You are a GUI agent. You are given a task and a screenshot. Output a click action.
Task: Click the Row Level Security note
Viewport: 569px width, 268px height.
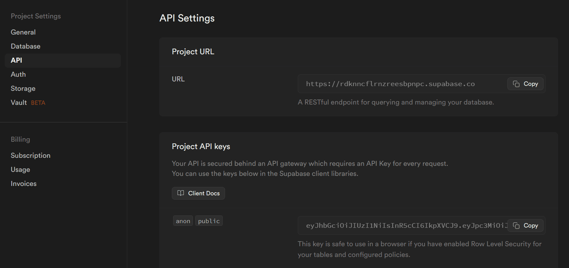click(420, 249)
